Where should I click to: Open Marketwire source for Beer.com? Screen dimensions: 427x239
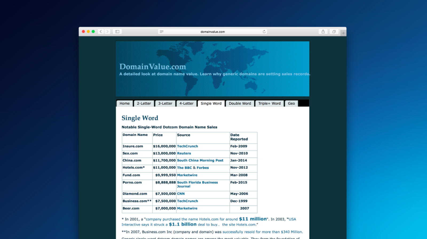coord(187,208)
